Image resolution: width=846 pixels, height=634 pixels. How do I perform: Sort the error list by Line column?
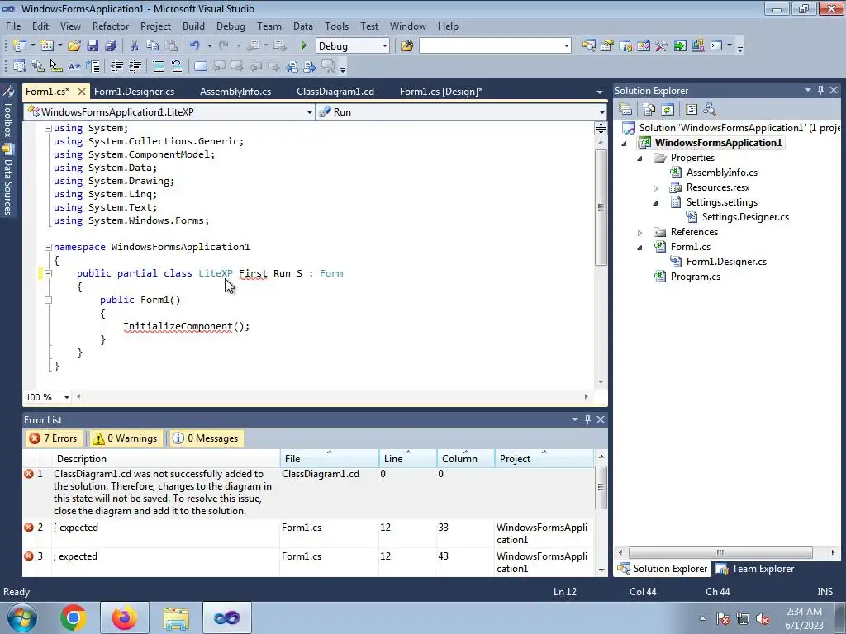click(408, 458)
